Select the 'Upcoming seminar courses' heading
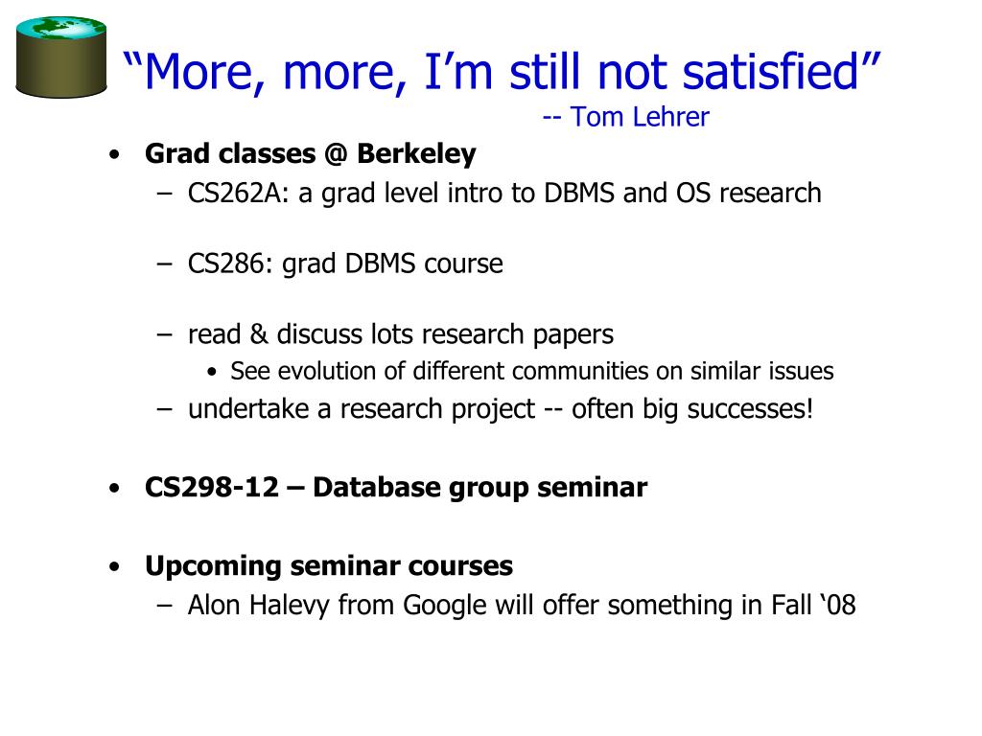This screenshot has height=736, width=982. pyautogui.click(x=329, y=566)
